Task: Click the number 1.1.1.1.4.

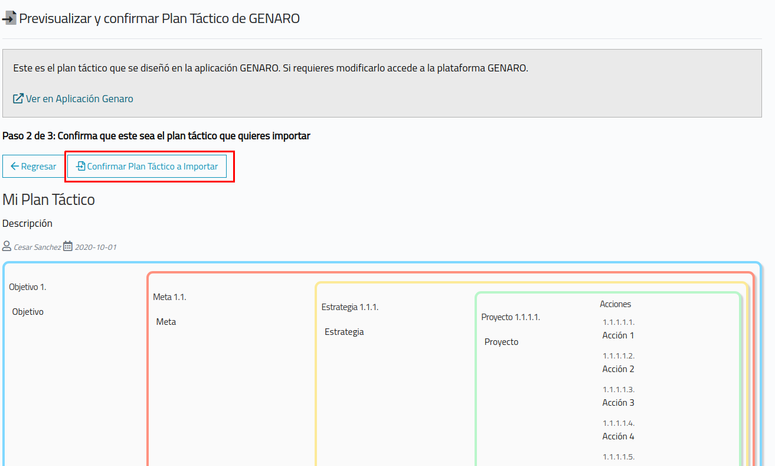Action: point(619,423)
